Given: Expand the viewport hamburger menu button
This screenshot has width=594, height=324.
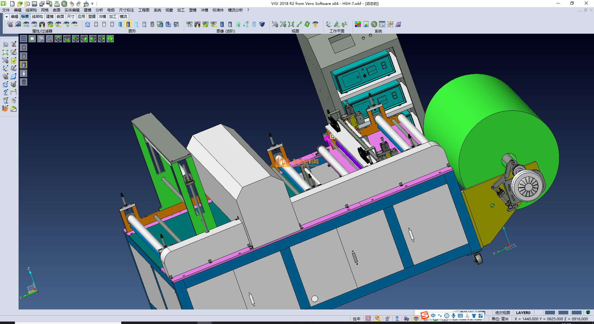Looking at the screenshot, I should 24,39.
